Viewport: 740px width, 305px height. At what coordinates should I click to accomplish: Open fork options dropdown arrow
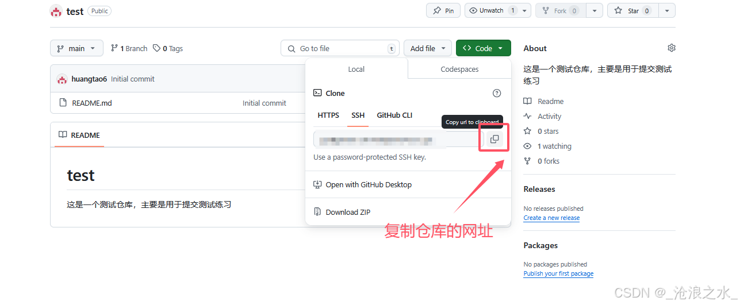(x=594, y=10)
